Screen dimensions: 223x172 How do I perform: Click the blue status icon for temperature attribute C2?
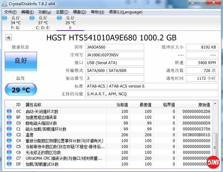click(x=9, y=135)
